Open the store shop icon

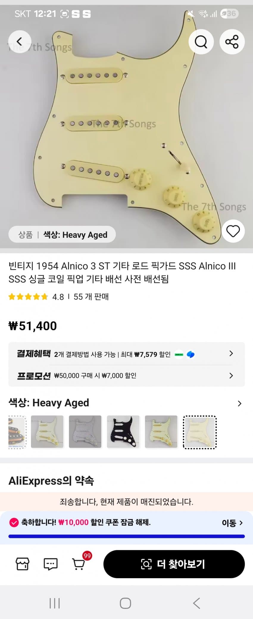click(22, 564)
